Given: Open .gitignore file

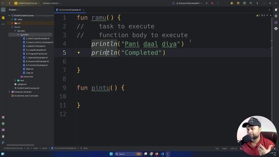Looking at the screenshot, I should tap(20, 84).
